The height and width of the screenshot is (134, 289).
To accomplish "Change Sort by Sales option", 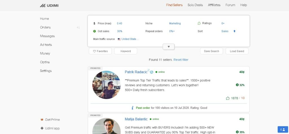I will click(225, 31).
